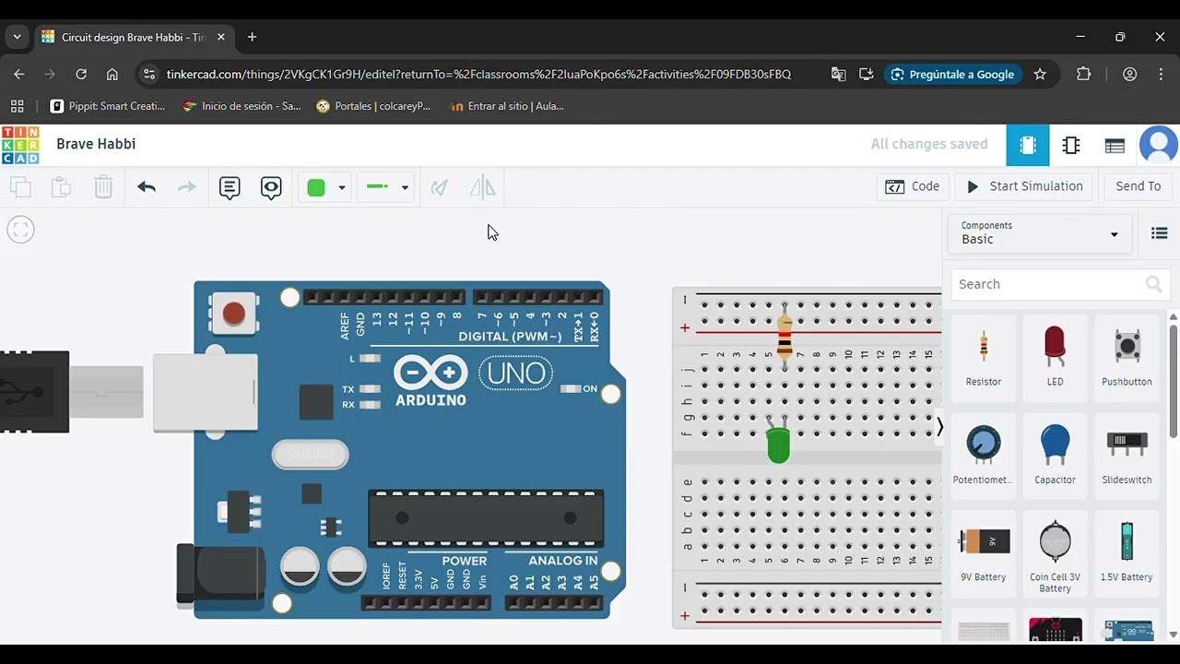Viewport: 1180px width, 664px height.
Task: Pick the Potentiometer component
Action: (x=984, y=456)
